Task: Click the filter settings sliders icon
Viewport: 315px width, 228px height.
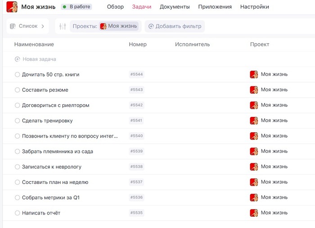Action: (x=63, y=26)
